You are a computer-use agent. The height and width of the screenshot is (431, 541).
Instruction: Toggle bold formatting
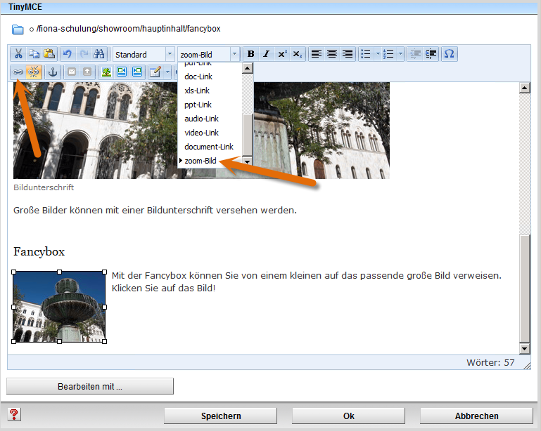(250, 54)
